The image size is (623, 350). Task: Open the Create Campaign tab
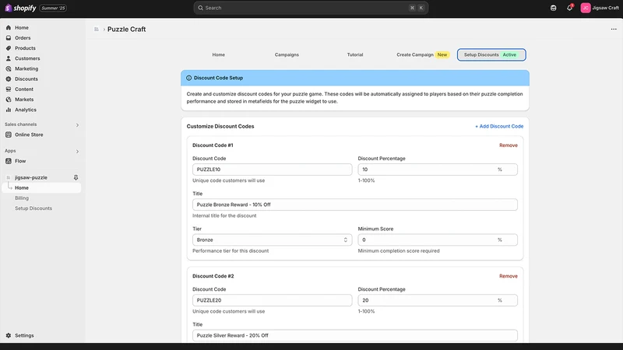[x=422, y=54]
